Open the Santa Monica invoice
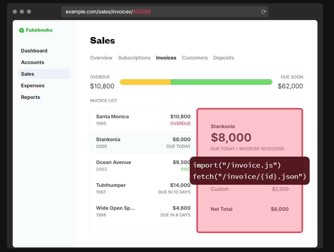Viewport: 334px width, 252px height. point(143,120)
